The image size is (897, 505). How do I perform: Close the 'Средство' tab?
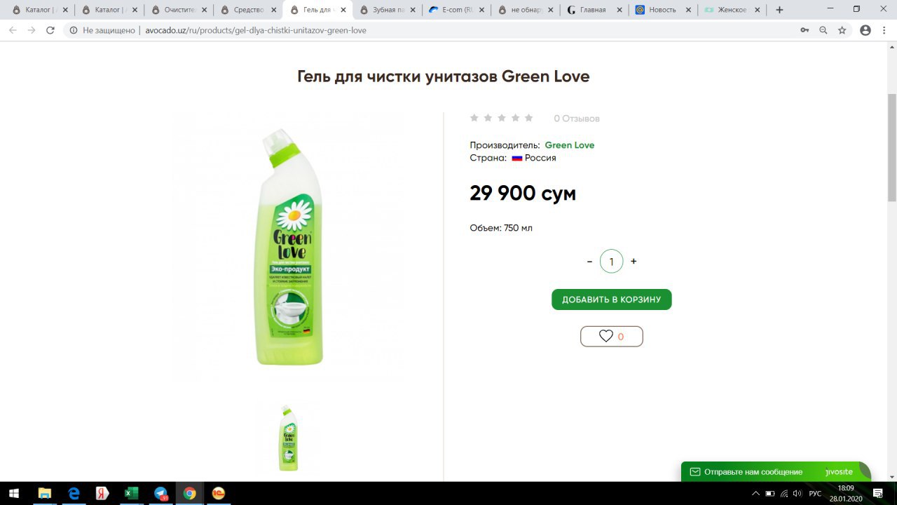(273, 10)
